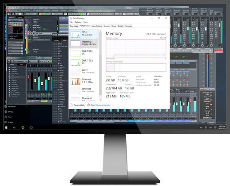Click the Momentary Max value -12.4
Viewport: 230px width, 186px height.
point(207,94)
